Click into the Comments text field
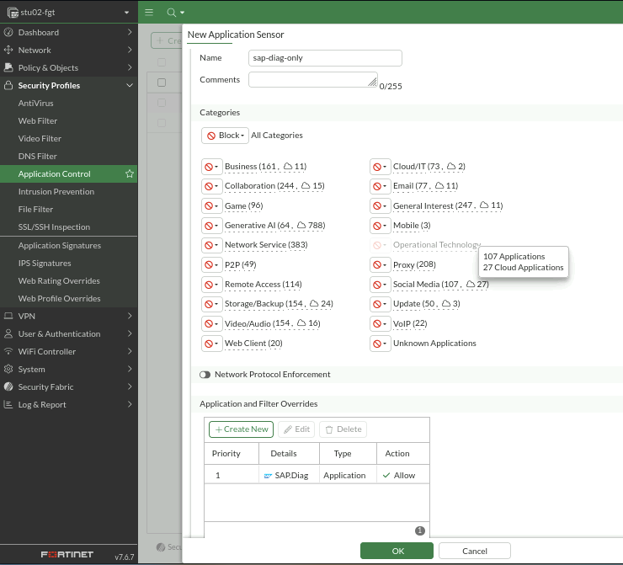623x565 pixels. [312, 79]
